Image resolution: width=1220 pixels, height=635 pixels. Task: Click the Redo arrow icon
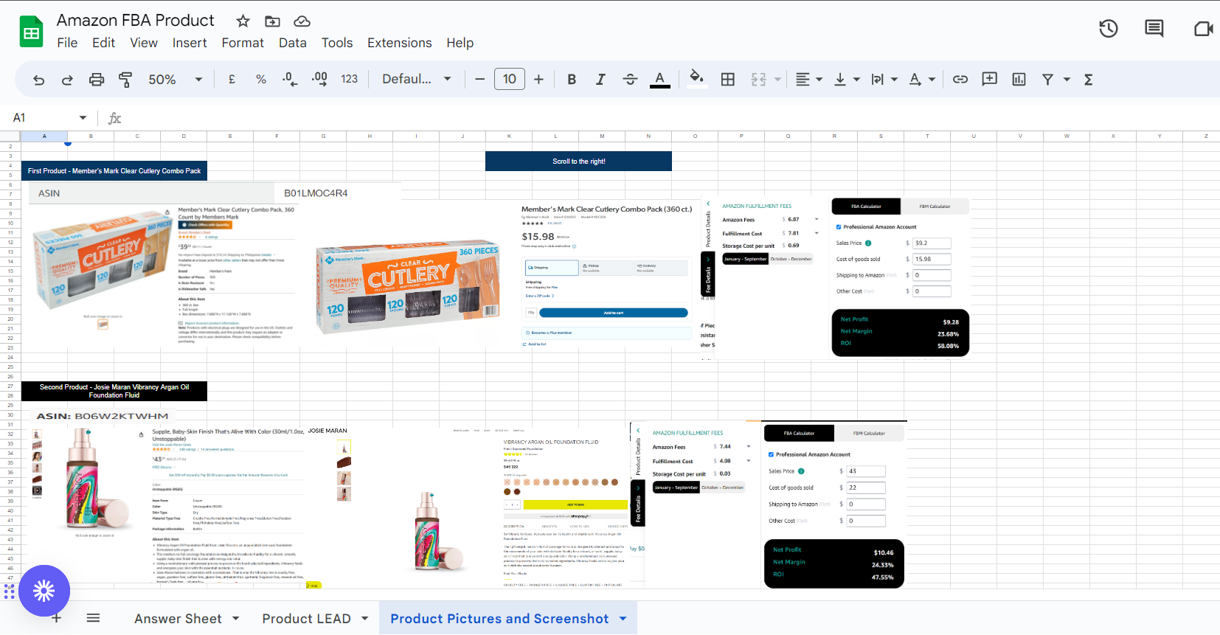[67, 80]
